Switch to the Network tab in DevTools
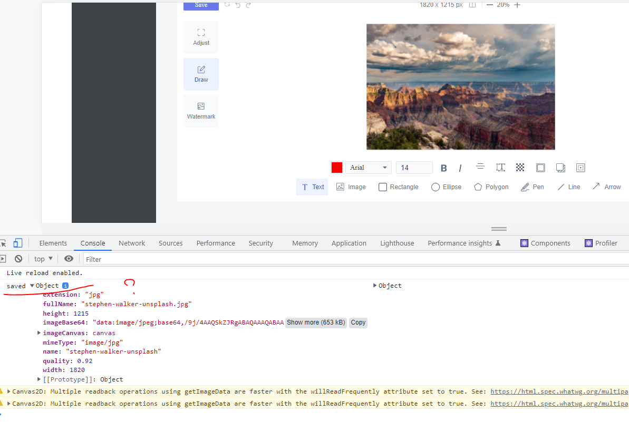 pos(131,243)
